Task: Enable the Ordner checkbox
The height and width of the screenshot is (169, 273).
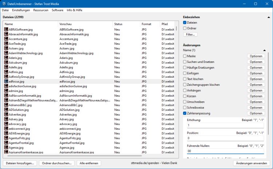Action: click(x=185, y=28)
